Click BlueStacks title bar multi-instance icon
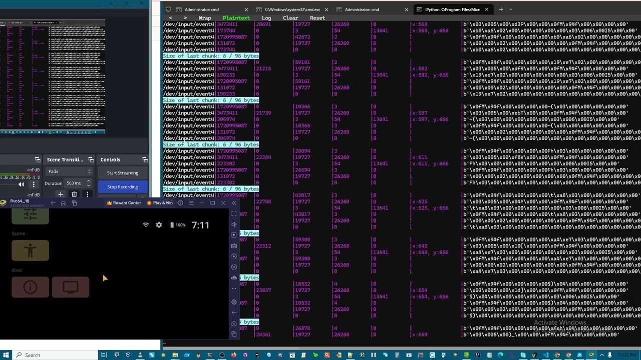Image resolution: width=641 pixels, height=360 pixels. click(75, 203)
